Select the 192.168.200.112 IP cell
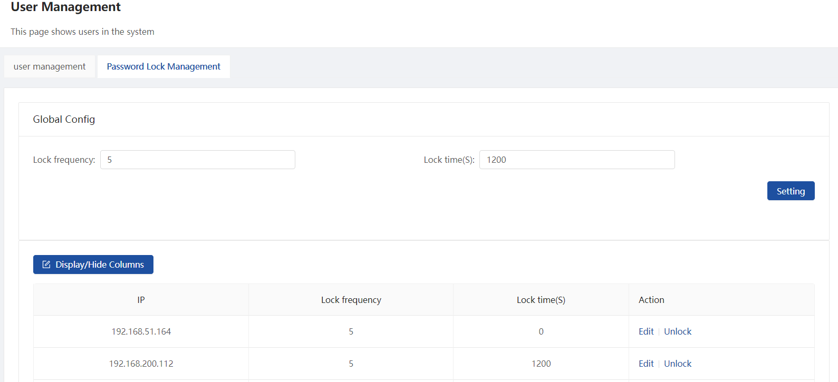Viewport: 838px width, 382px height. tap(141, 364)
